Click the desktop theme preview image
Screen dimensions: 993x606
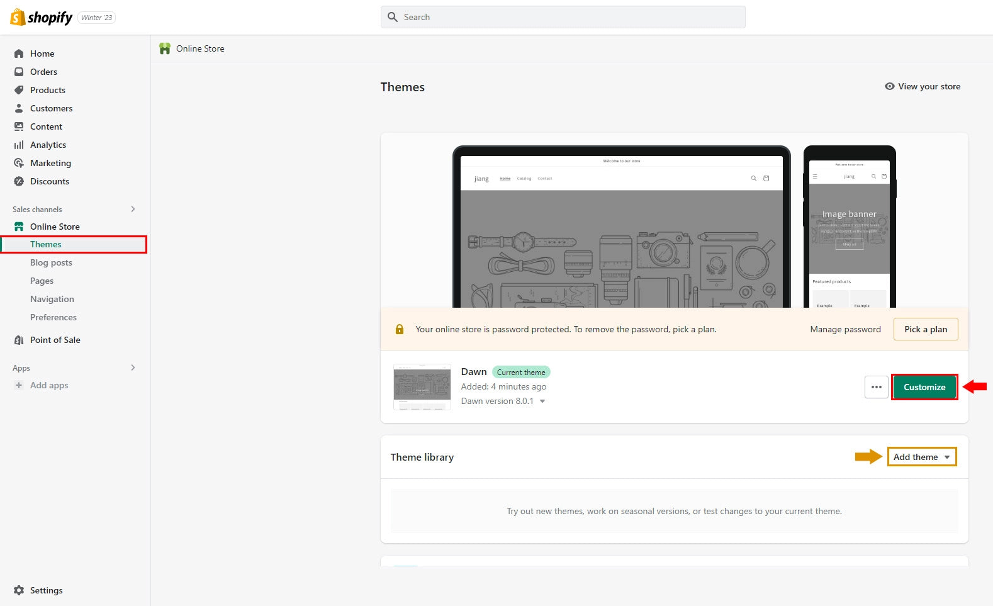click(622, 227)
